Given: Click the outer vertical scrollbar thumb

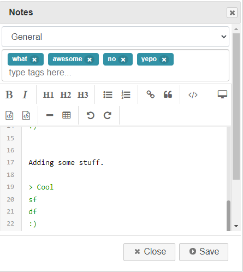Looking at the screenshot, I should pos(236,107).
